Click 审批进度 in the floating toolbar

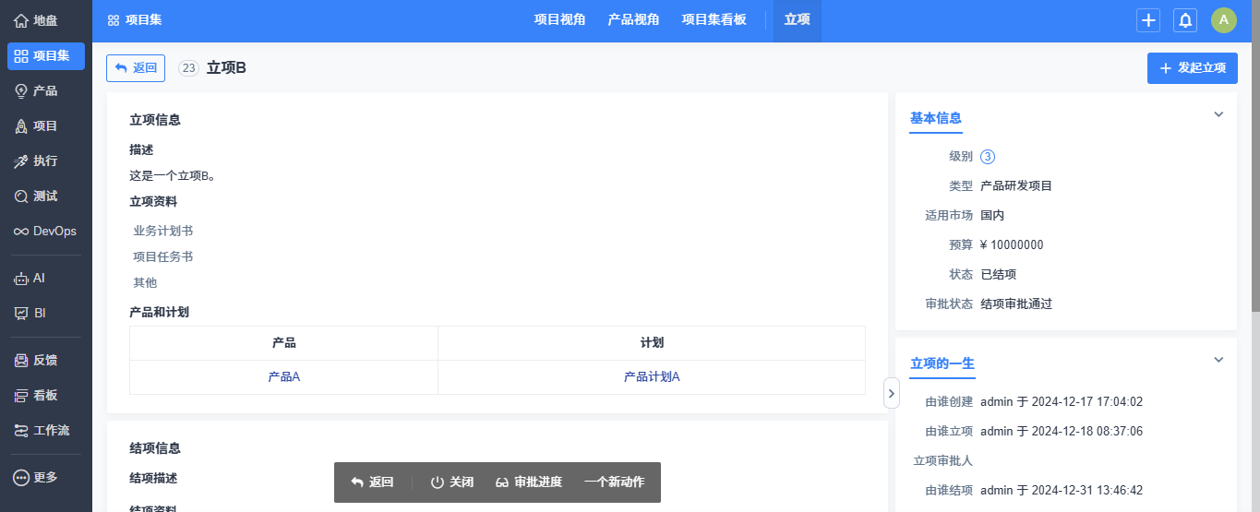click(529, 482)
